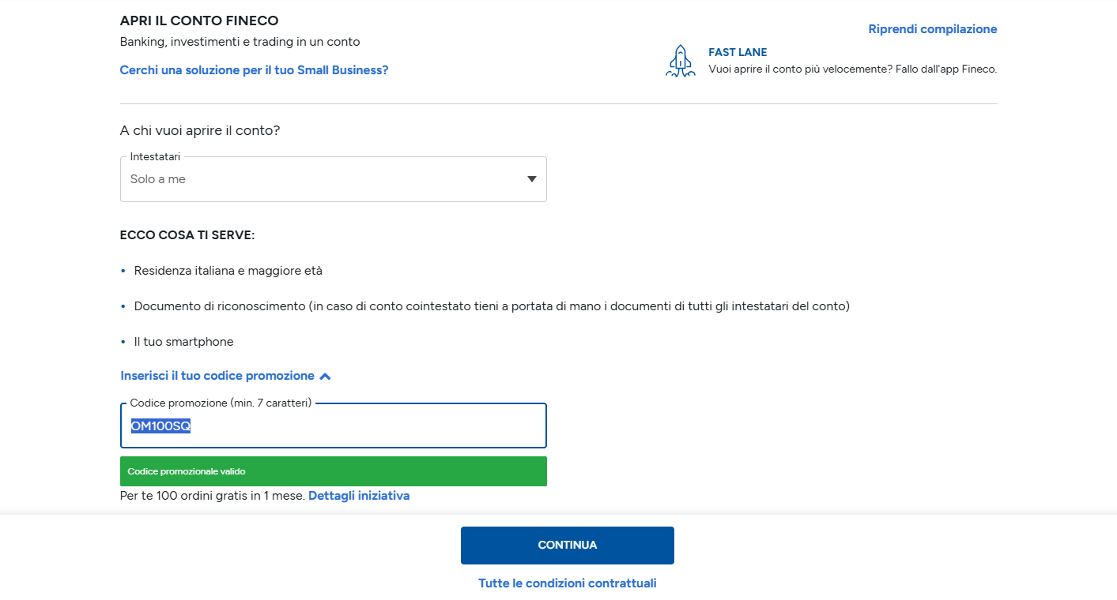Collapse promo code section via chevron icon
1117x600 pixels.
(x=326, y=377)
